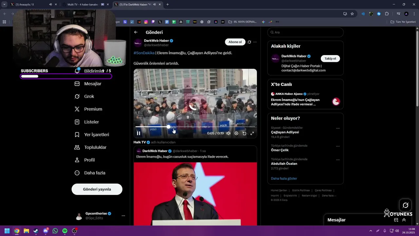Click Takip et for DarkWeb Haber
419x236 pixels.
(330, 58)
